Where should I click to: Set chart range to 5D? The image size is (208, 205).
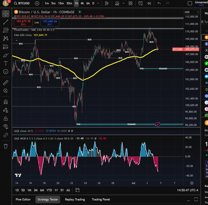23,190
